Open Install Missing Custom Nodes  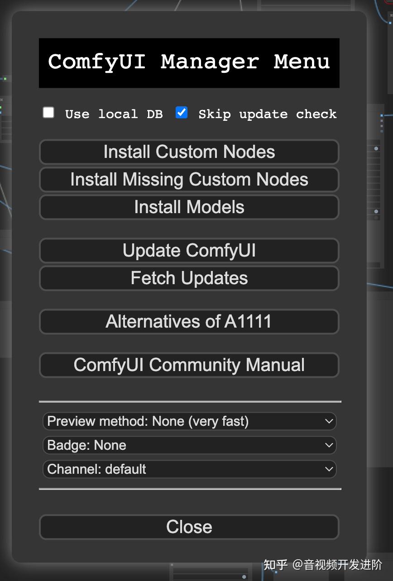click(189, 180)
